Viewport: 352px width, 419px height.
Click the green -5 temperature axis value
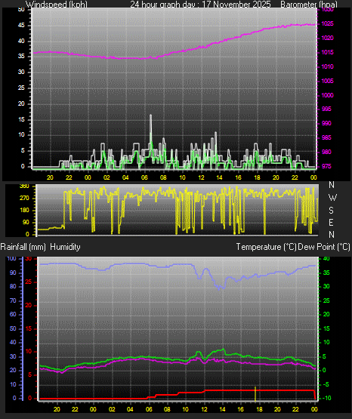(x=326, y=384)
